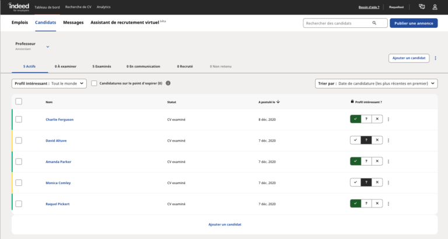
Task: Select the checkbox for Monica Comley
Action: [x=19, y=182]
